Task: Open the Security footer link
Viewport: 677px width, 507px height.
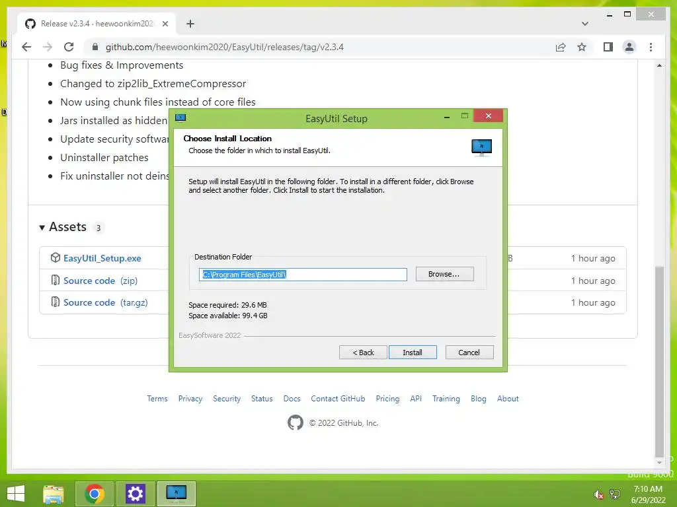Action: (227, 399)
